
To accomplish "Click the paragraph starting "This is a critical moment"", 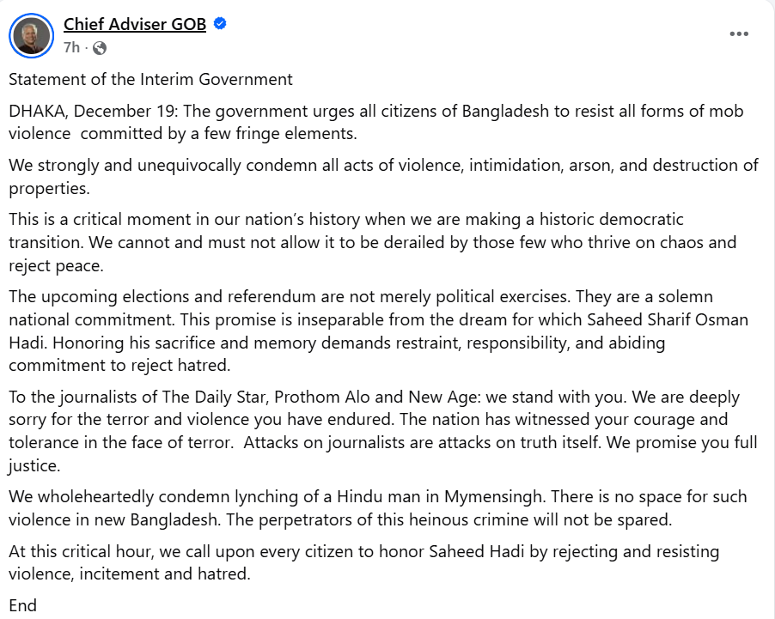I will (x=372, y=242).
